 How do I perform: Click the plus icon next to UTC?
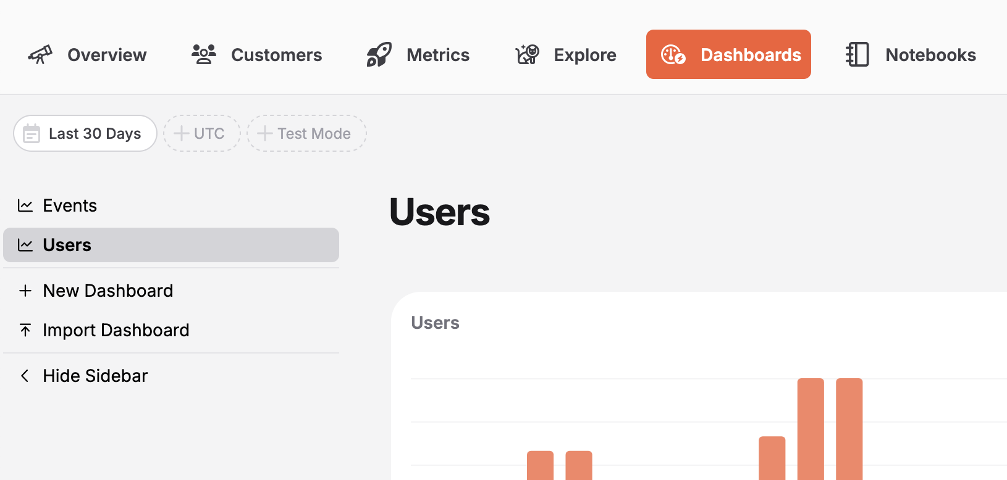click(182, 133)
